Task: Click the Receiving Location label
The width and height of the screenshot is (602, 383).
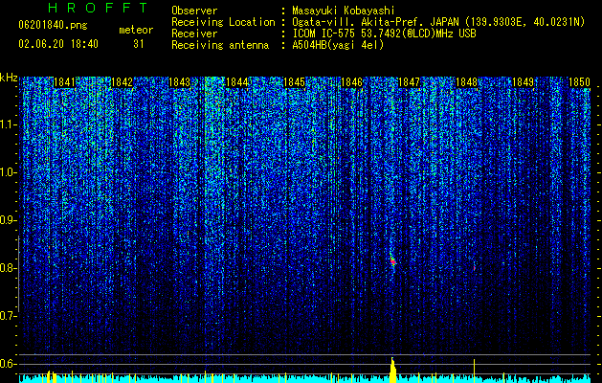Action: coord(223,22)
